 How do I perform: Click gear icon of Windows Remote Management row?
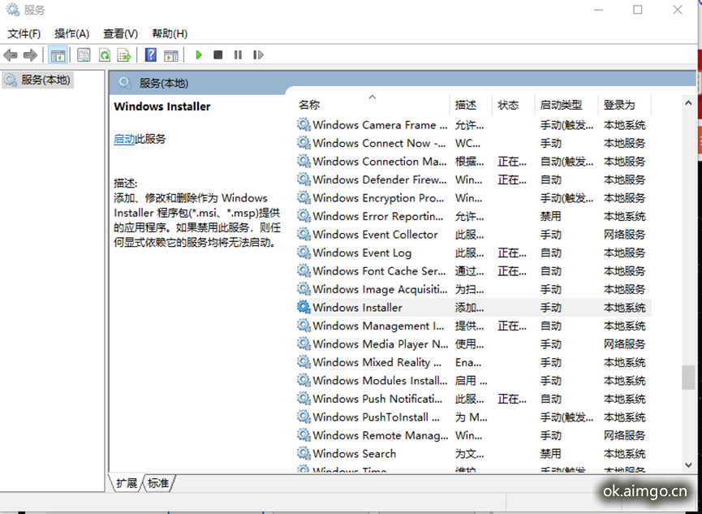coord(304,434)
